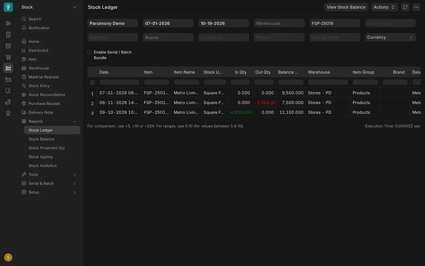Expand the Stock workspace dropdown

(x=50, y=7)
